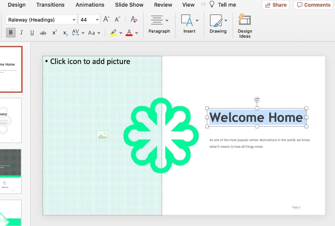Click the Drawing tools icon
Viewport: 335px width, 226px height.
tap(216, 20)
